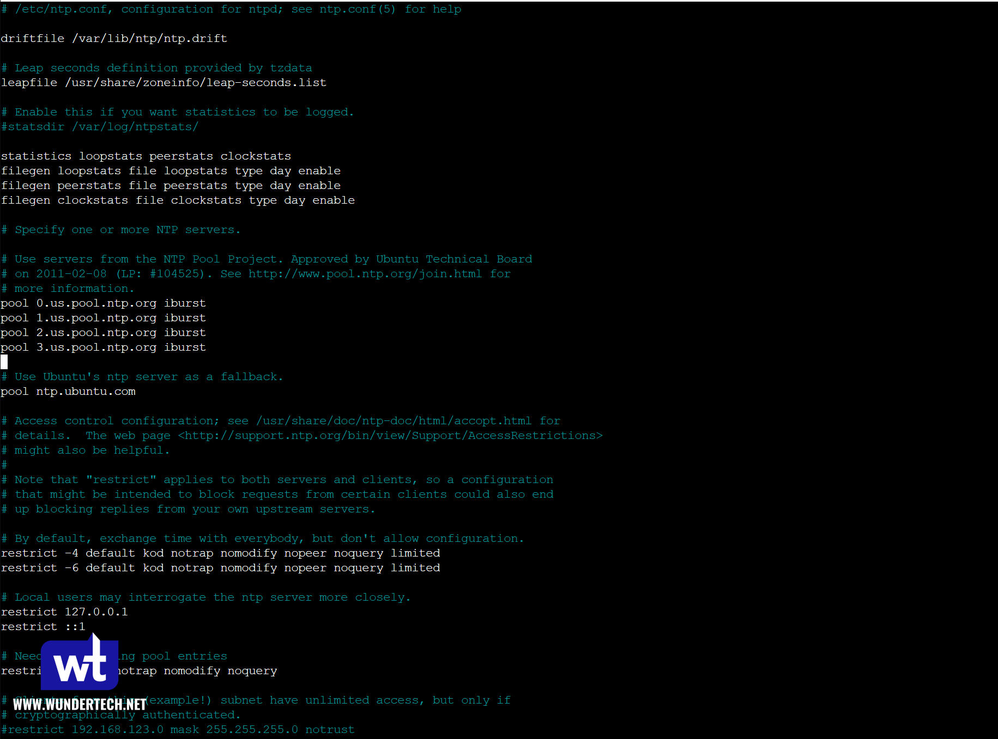This screenshot has width=998, height=739.
Task: Click the 'filegen loopstats file loopstats' line
Action: pos(171,171)
